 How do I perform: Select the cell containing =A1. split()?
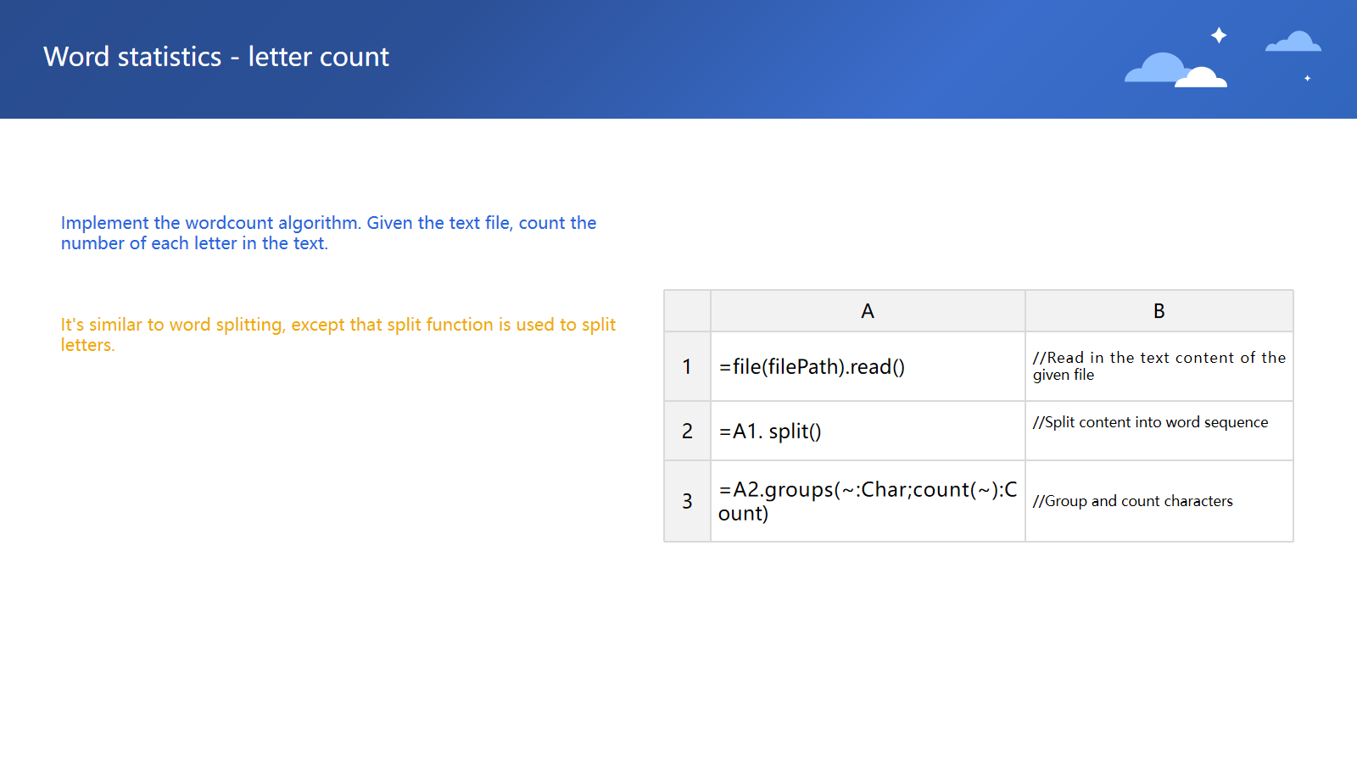tap(867, 431)
